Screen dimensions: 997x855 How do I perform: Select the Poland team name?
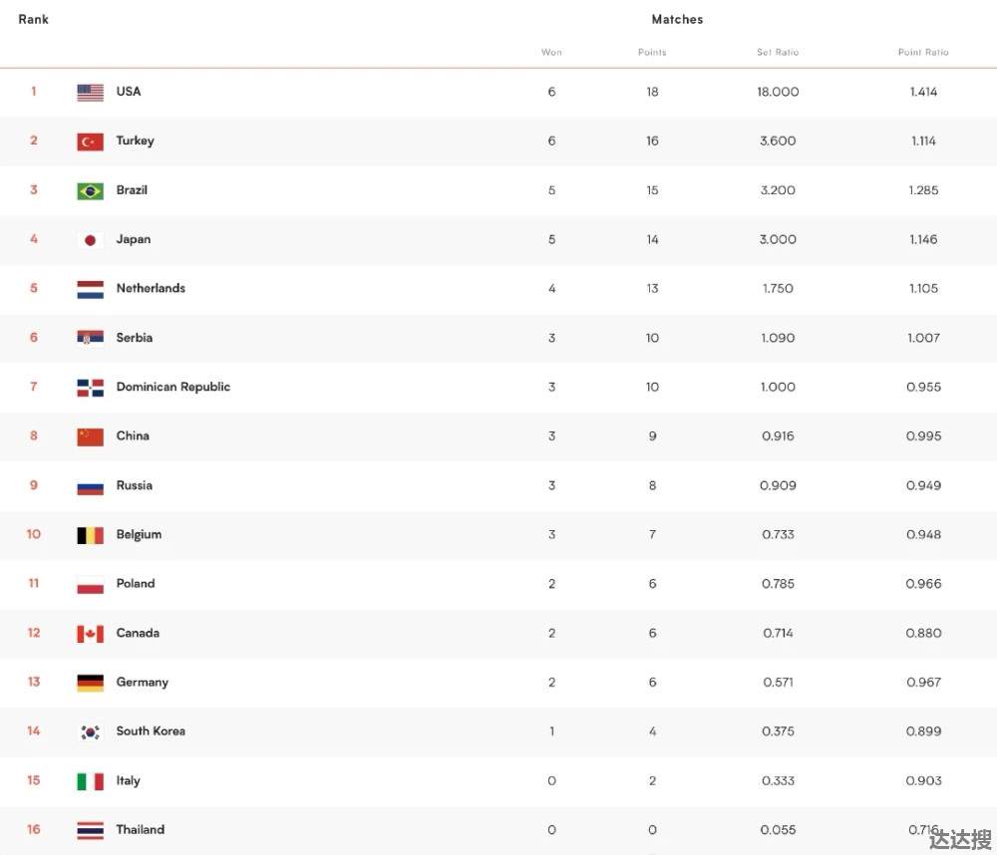coord(136,583)
